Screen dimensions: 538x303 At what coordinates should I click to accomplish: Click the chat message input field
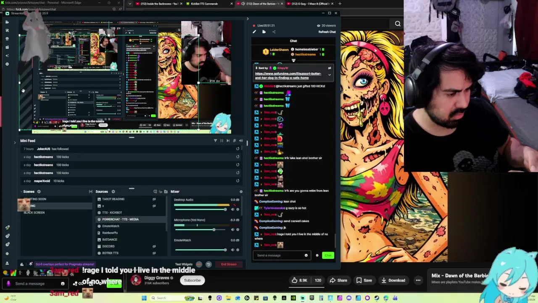281,255
